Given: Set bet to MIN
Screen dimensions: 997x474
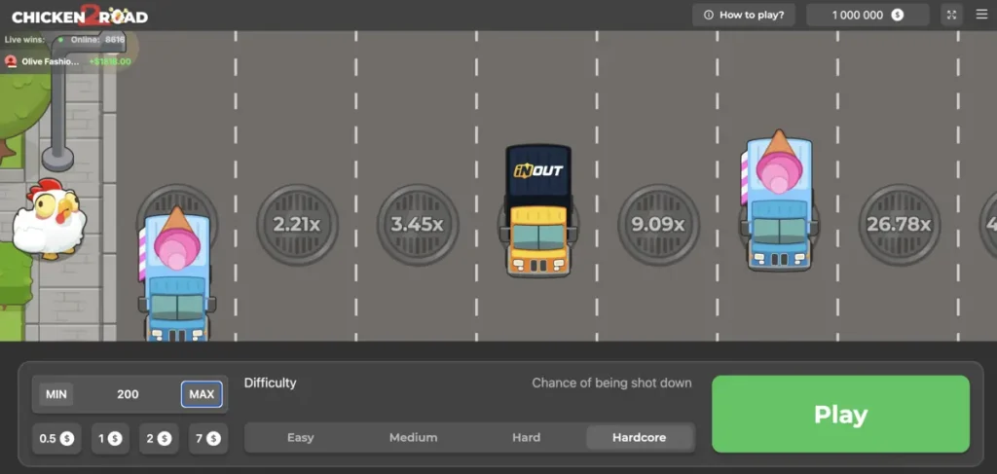Looking at the screenshot, I should click(56, 394).
